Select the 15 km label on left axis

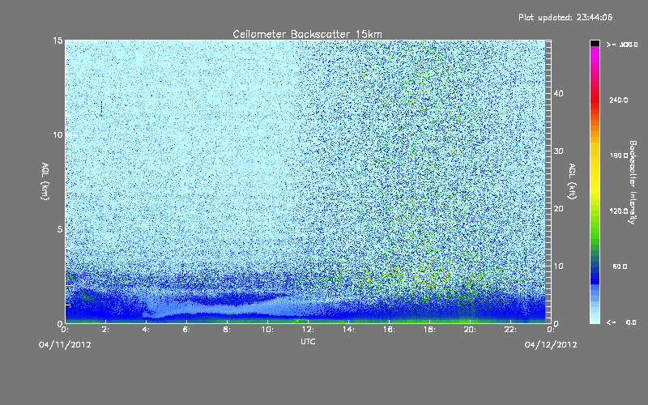58,40
